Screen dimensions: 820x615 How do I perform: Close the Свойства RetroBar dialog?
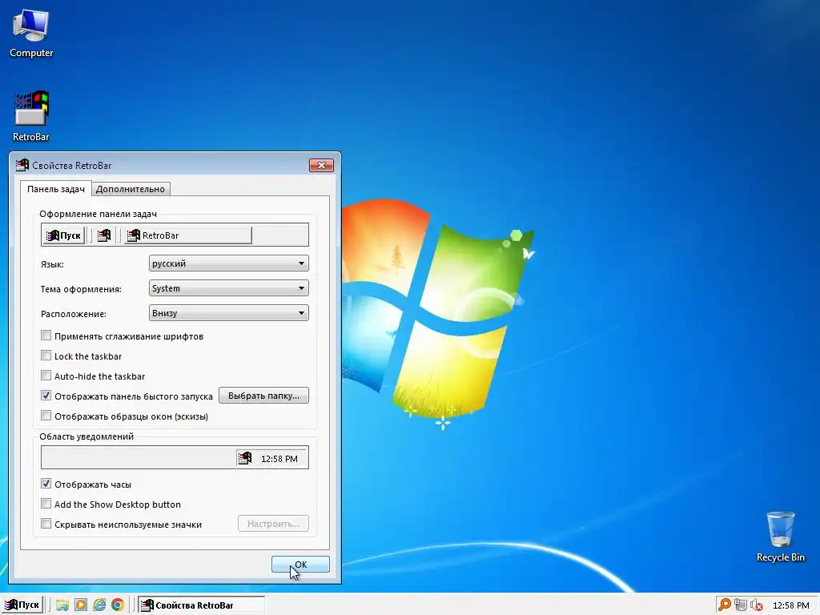321,165
